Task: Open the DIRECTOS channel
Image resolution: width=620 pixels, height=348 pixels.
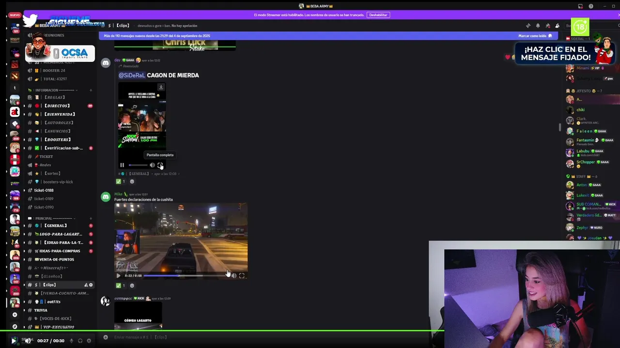Action: click(60, 106)
